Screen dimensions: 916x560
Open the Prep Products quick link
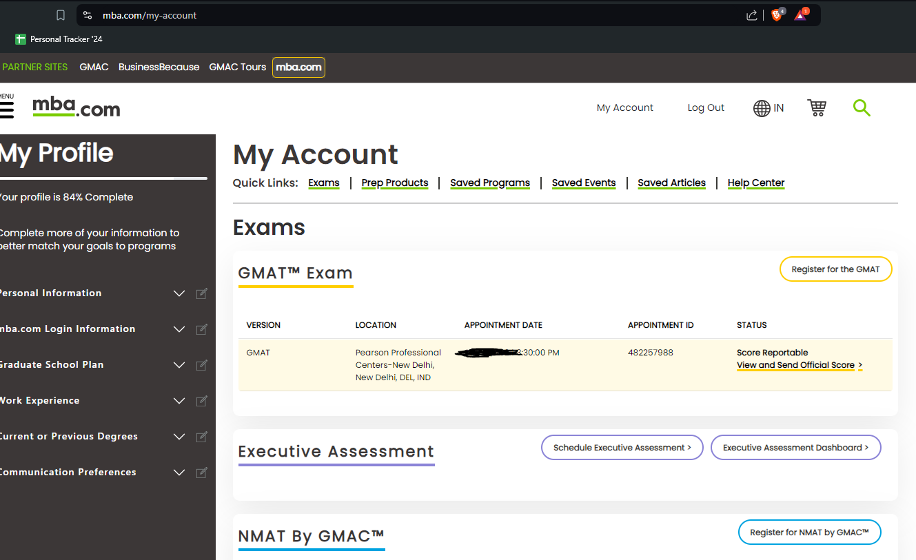(395, 183)
